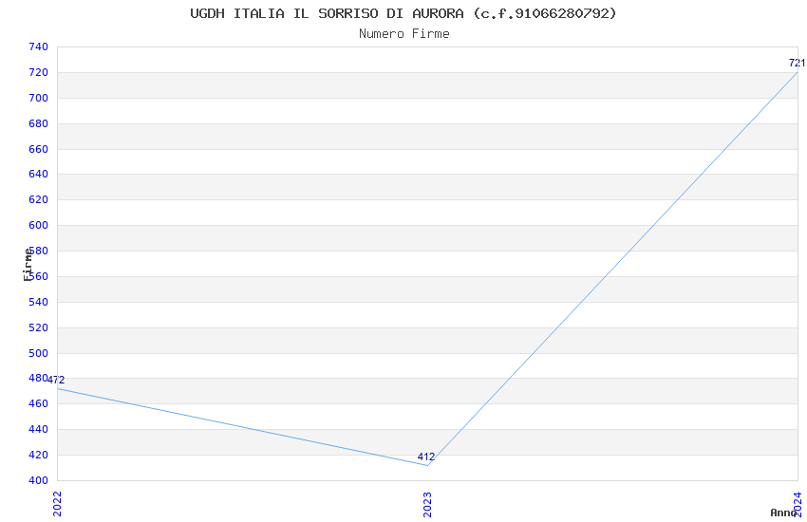
Task: Click the y-axis value 600
Action: 39,225
